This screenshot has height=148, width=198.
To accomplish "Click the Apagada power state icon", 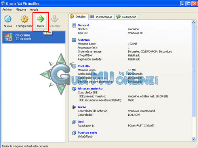I will [x=17, y=39].
